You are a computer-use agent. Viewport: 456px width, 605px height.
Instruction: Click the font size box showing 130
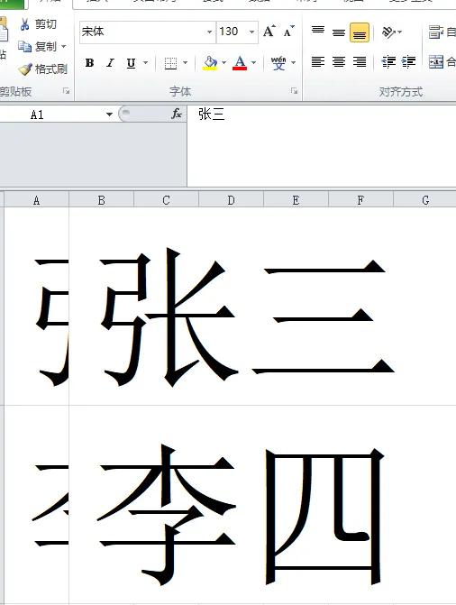tap(232, 32)
